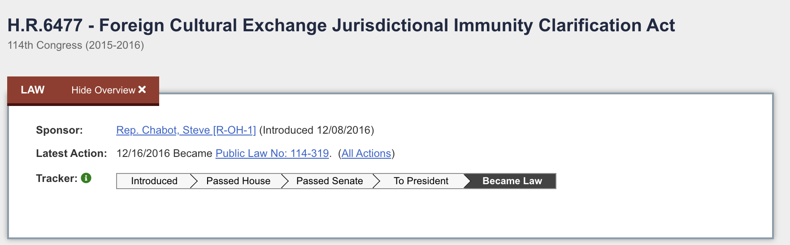Click the Introduced 12/08/2016 date text
Screen dimensions: 790x245
(317, 130)
